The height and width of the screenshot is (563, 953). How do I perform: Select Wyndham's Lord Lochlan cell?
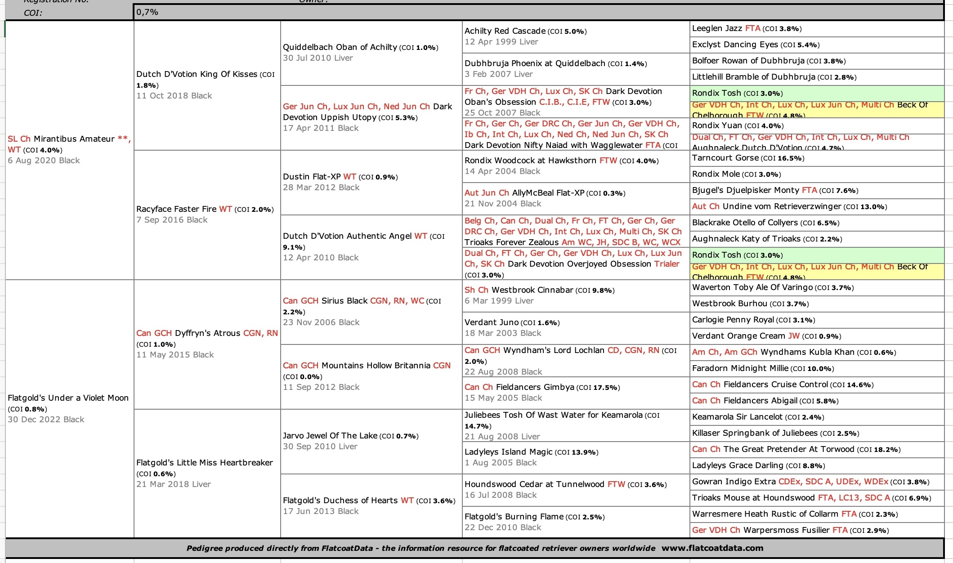tap(576, 361)
